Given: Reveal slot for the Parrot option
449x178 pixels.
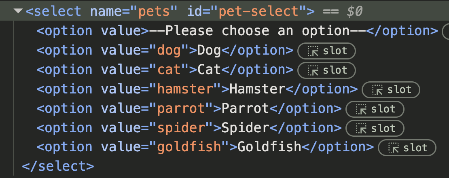Looking at the screenshot, I should pyautogui.click(x=375, y=109).
